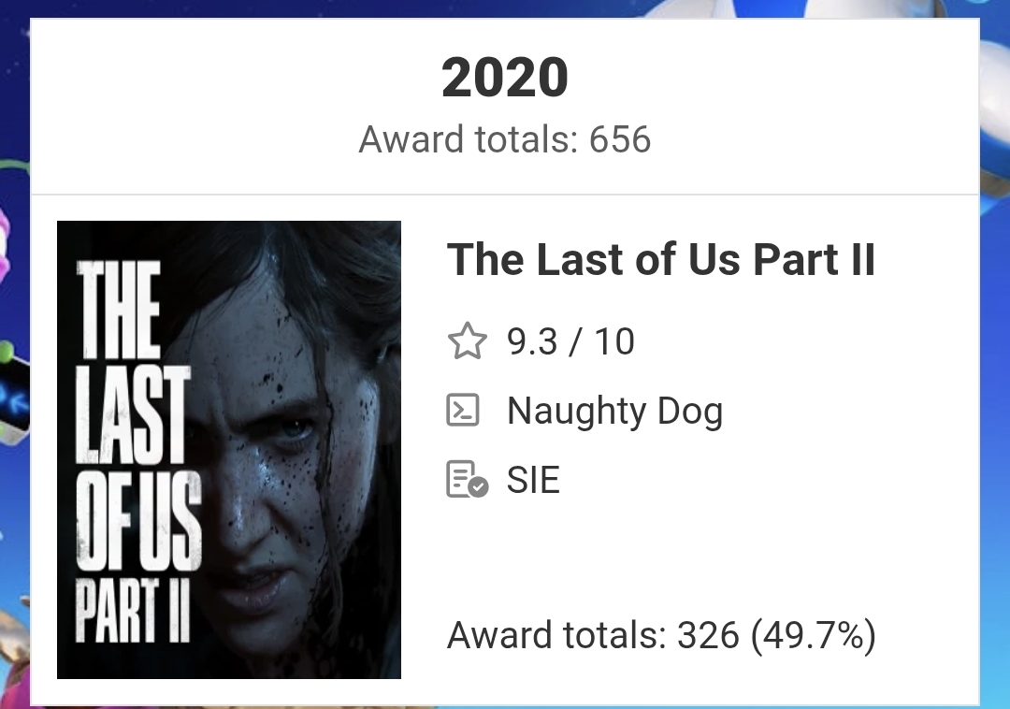Click the divider line below the year header
The width and height of the screenshot is (1010, 709).
pos(505,195)
